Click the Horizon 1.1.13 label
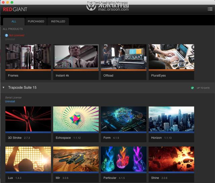 pos(161,138)
